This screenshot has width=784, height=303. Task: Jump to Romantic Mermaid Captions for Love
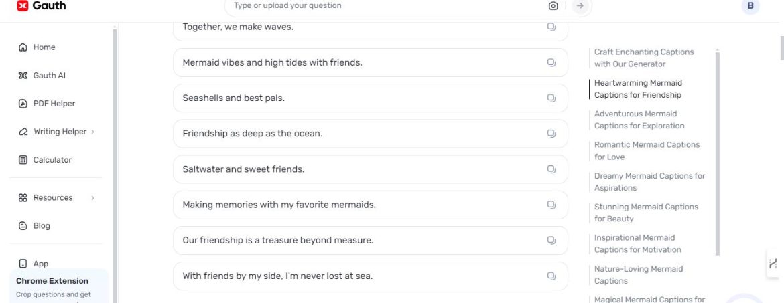click(647, 150)
